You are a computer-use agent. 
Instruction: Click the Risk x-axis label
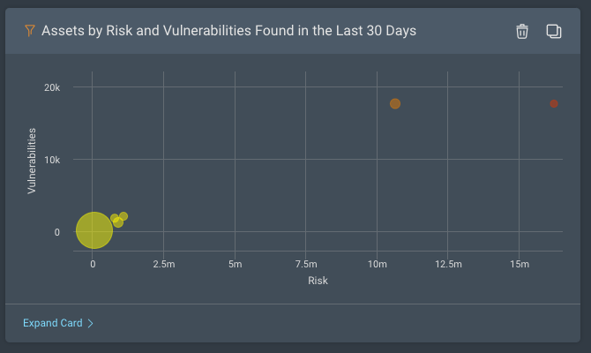pos(318,281)
